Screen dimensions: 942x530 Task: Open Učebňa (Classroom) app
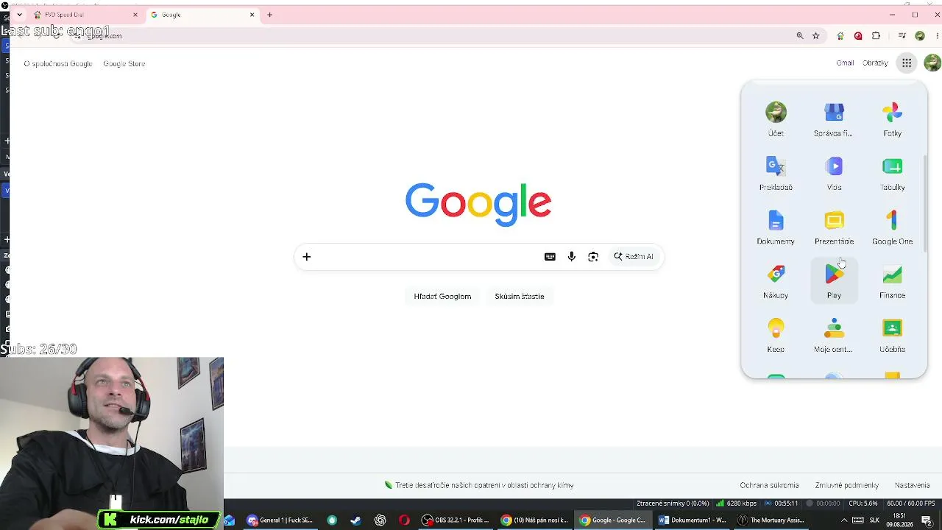[892, 335]
